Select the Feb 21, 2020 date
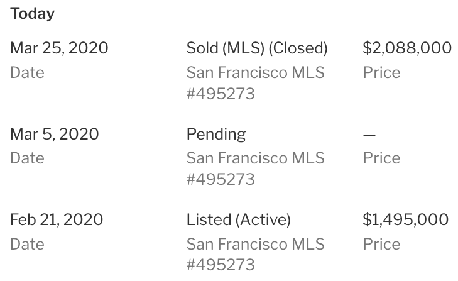This screenshot has height=281, width=458. (x=57, y=219)
